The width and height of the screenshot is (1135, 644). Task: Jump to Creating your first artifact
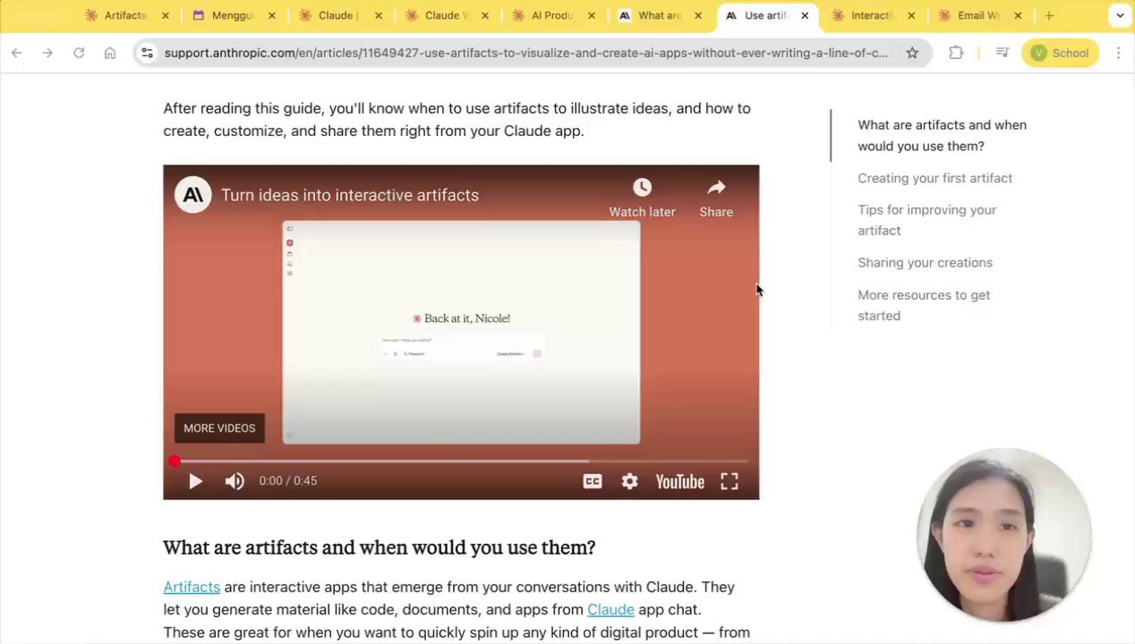pyautogui.click(x=934, y=178)
